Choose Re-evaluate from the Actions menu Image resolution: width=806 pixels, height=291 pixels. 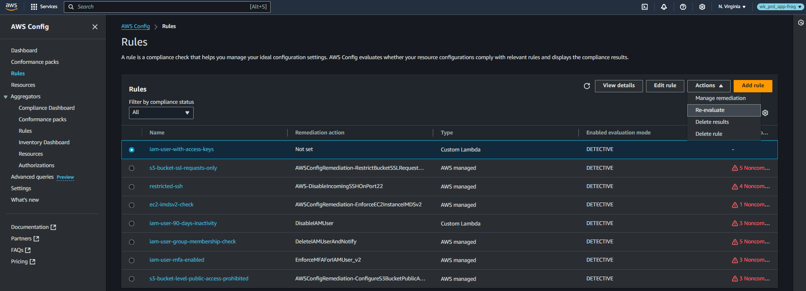point(710,110)
